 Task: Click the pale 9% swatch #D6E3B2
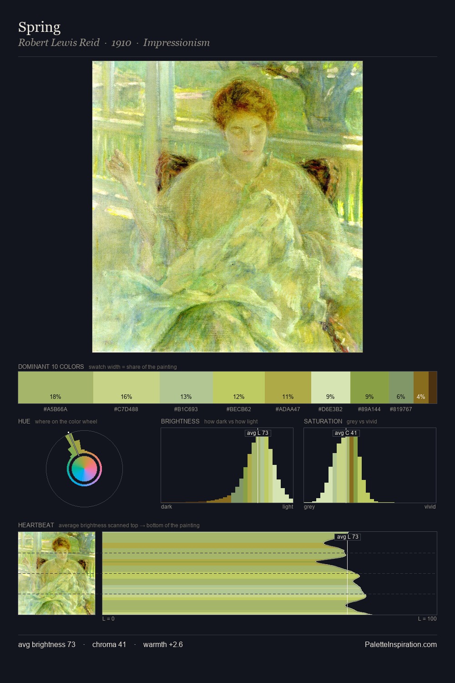click(331, 387)
